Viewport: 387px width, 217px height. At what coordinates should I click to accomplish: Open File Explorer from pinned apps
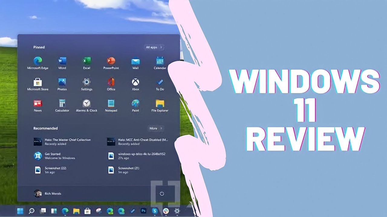pos(160,105)
